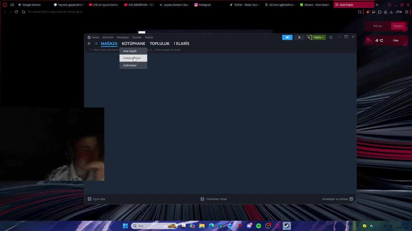
Task: Open the Steam menu in the title bar
Action: [93, 37]
